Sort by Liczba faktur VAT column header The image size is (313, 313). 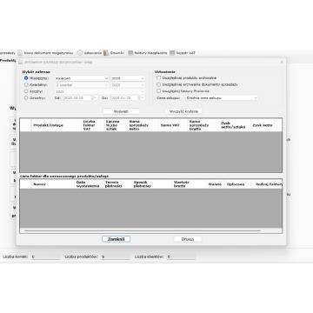pyautogui.click(x=92, y=125)
